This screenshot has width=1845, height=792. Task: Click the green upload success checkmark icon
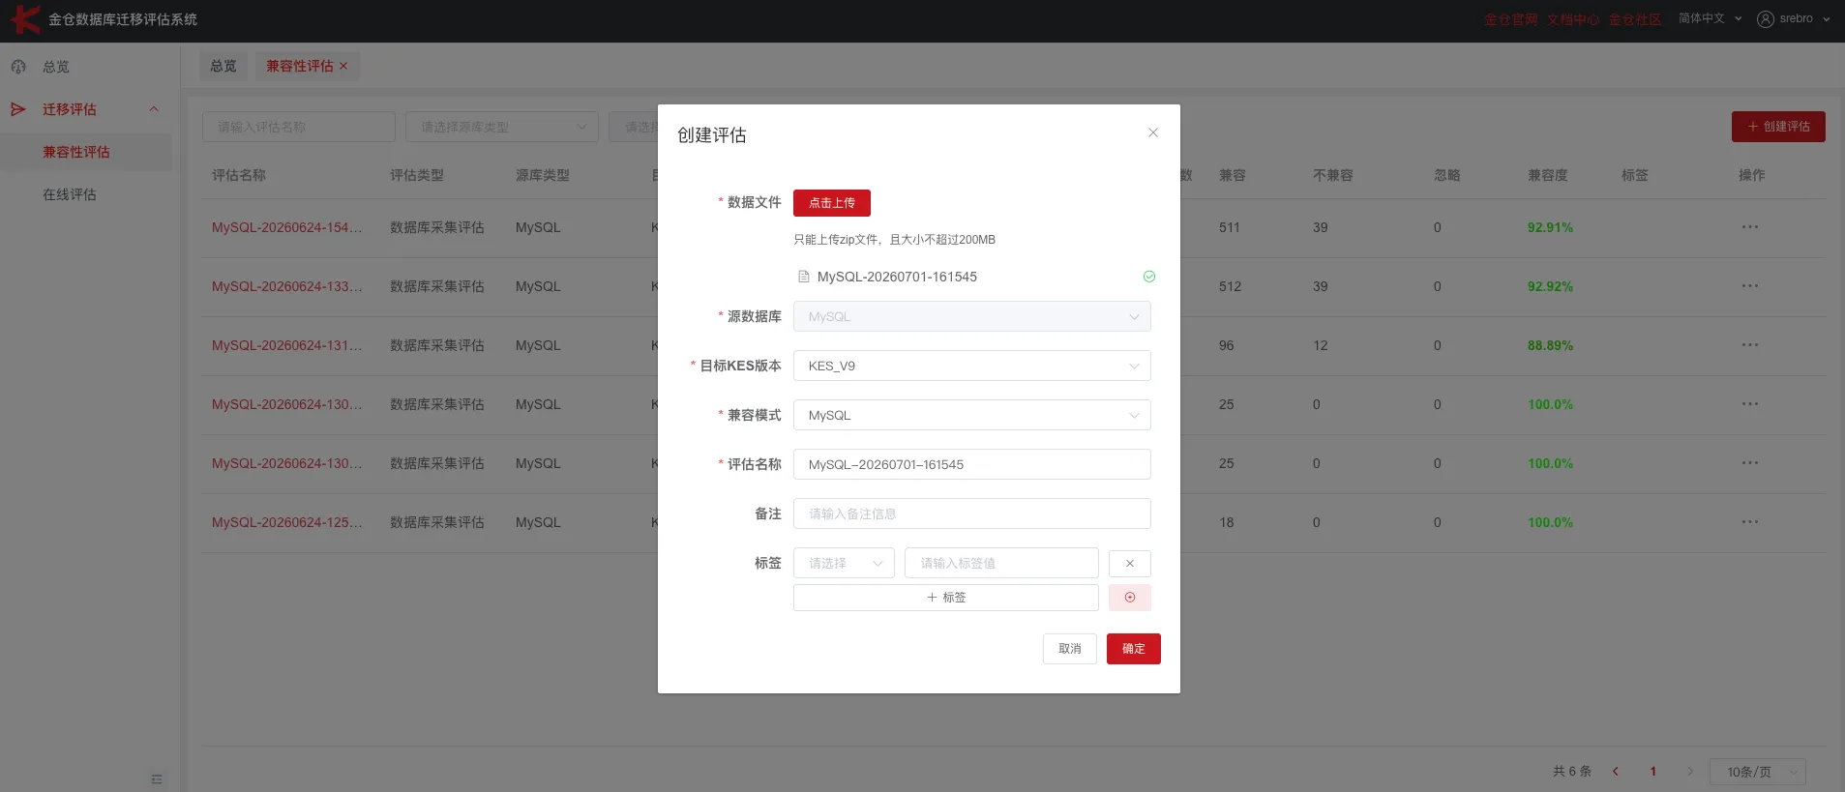1149,277
